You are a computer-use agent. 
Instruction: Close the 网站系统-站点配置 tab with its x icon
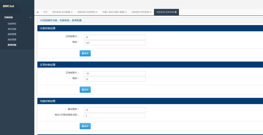(x=72, y=12)
